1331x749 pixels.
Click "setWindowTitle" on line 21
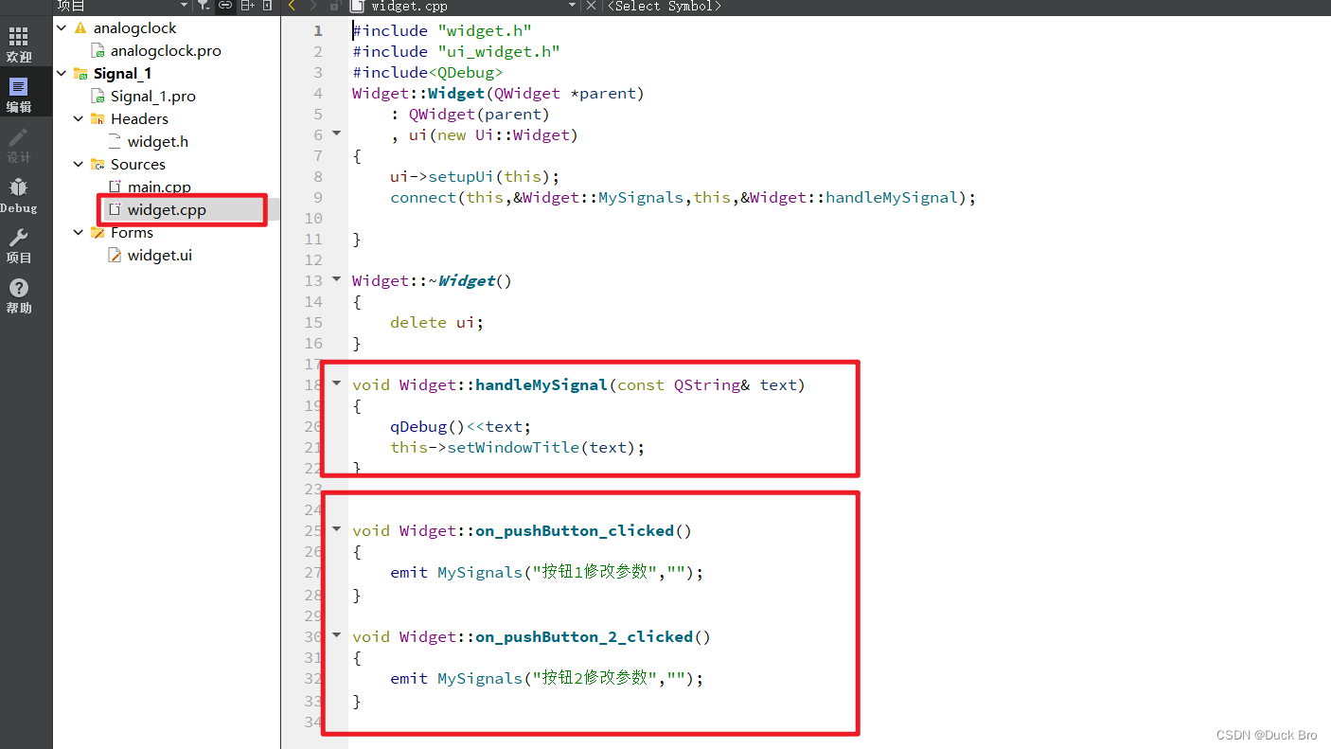513,447
